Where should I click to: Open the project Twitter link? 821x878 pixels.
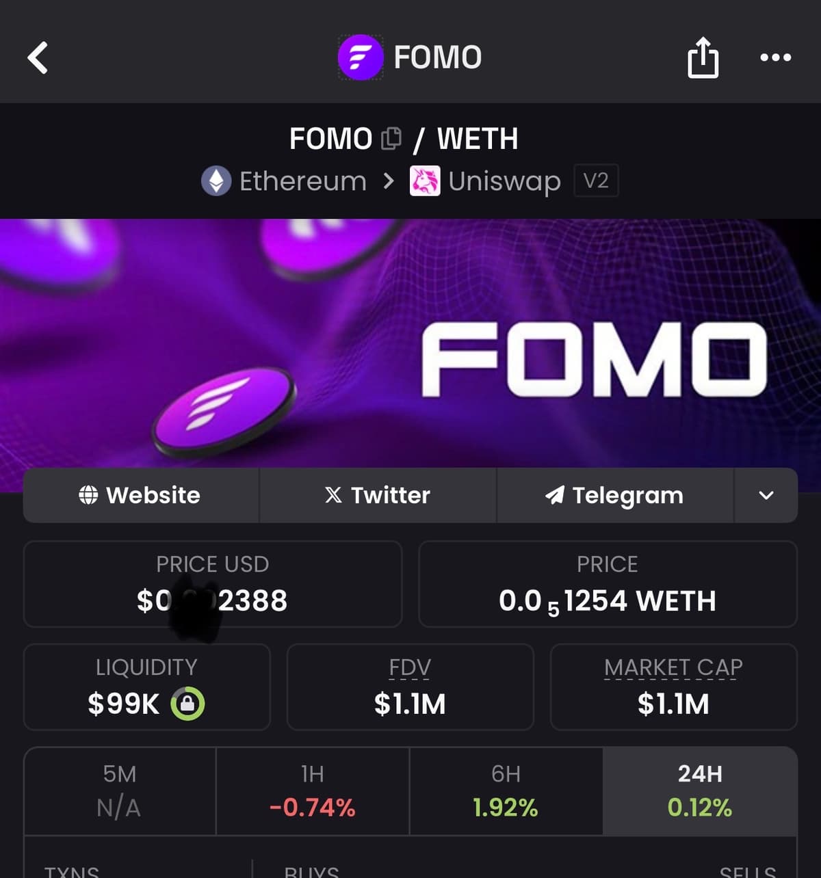378,495
